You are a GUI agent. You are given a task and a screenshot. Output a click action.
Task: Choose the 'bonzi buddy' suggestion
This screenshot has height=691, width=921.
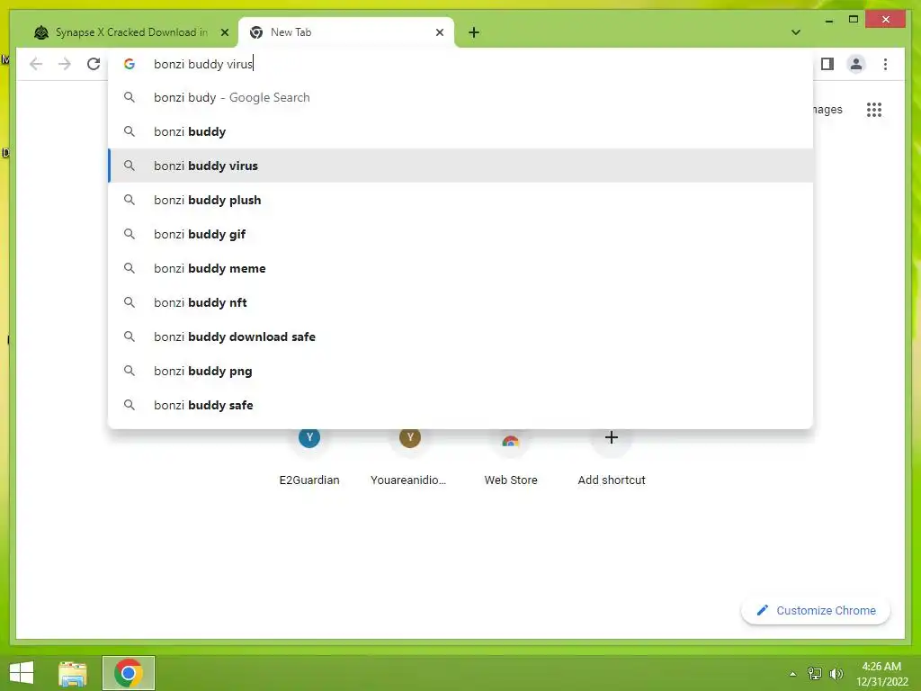[x=460, y=131]
